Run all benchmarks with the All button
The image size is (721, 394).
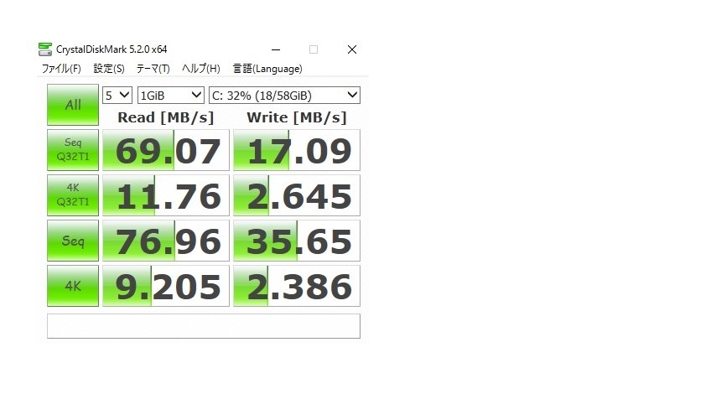[x=73, y=105]
